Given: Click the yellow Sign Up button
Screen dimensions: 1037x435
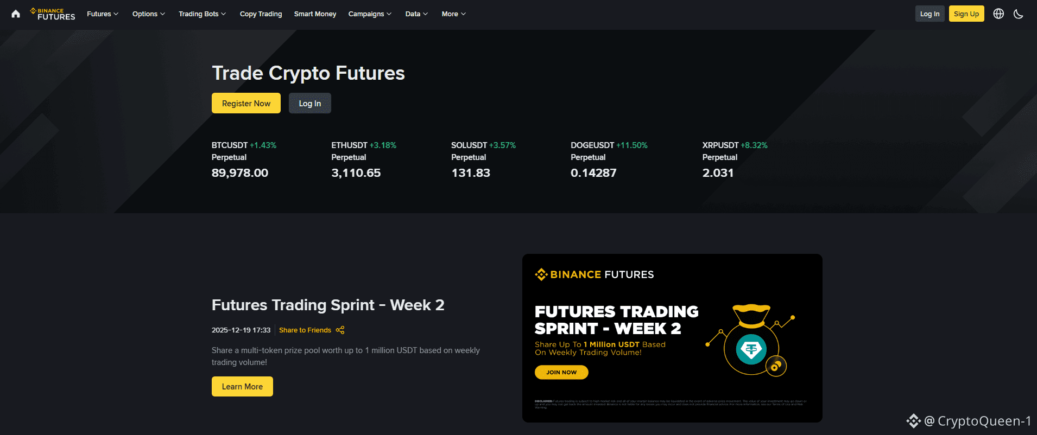Looking at the screenshot, I should [966, 14].
